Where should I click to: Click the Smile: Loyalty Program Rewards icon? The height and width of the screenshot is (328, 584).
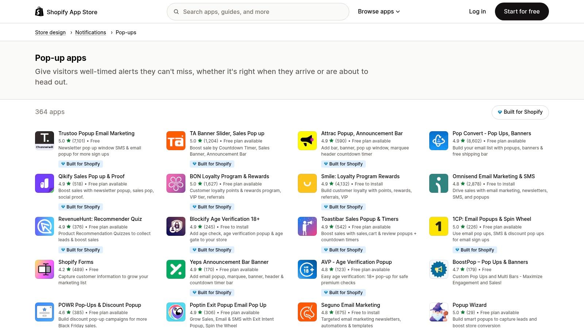307,183
